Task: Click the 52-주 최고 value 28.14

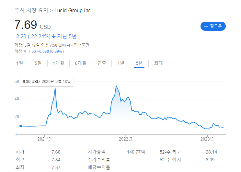Action: click(211, 152)
